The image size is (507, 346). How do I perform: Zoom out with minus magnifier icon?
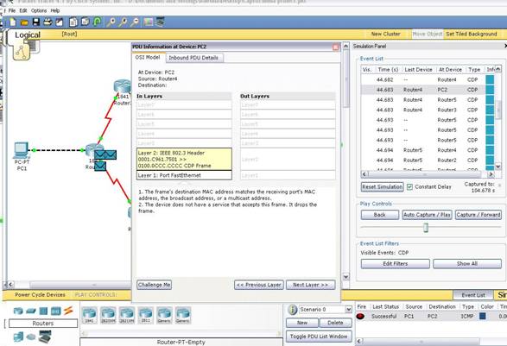[x=135, y=22]
